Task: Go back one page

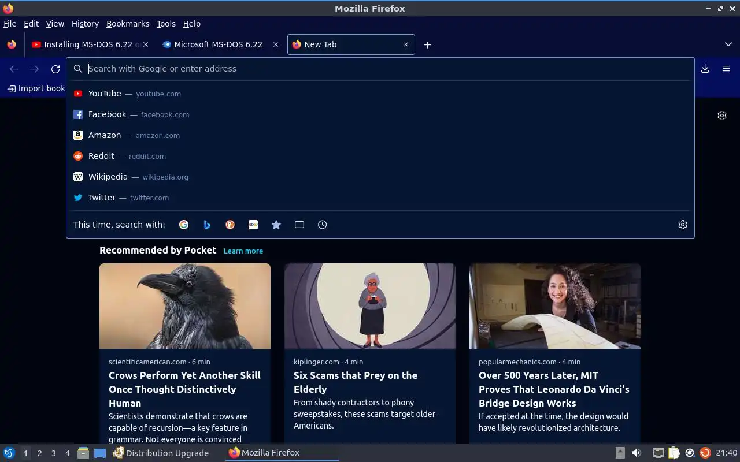Action: tap(14, 69)
